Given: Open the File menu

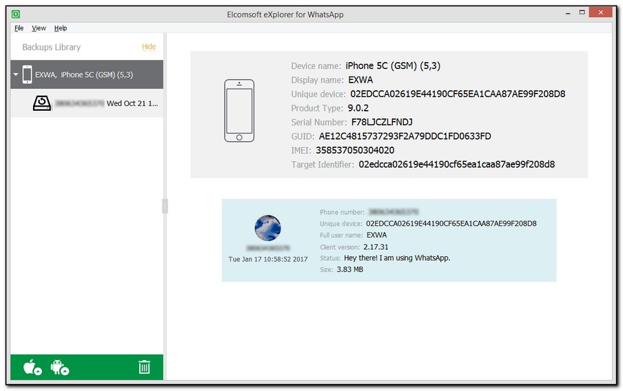Looking at the screenshot, I should [19, 28].
